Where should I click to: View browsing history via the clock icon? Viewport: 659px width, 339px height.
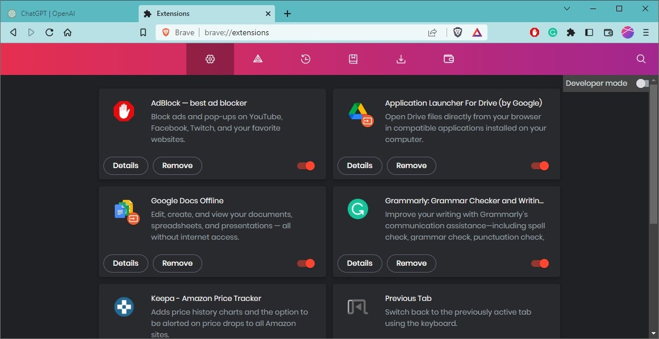(306, 58)
